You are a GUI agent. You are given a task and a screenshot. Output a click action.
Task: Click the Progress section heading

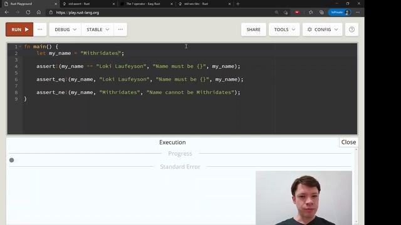tap(180, 153)
